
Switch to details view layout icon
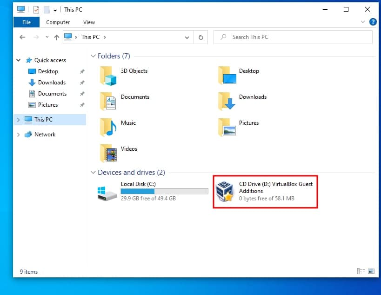[361, 271]
